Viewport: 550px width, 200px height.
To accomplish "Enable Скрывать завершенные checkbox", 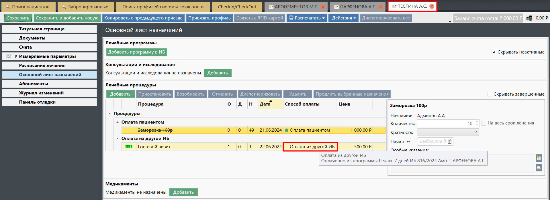I will [490, 94].
